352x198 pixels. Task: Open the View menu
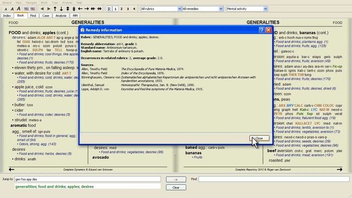pos(19,3)
